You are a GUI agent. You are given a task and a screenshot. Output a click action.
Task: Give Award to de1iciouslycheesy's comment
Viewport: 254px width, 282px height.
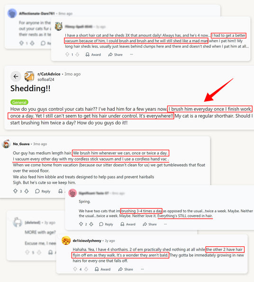pyautogui.click(x=102, y=269)
